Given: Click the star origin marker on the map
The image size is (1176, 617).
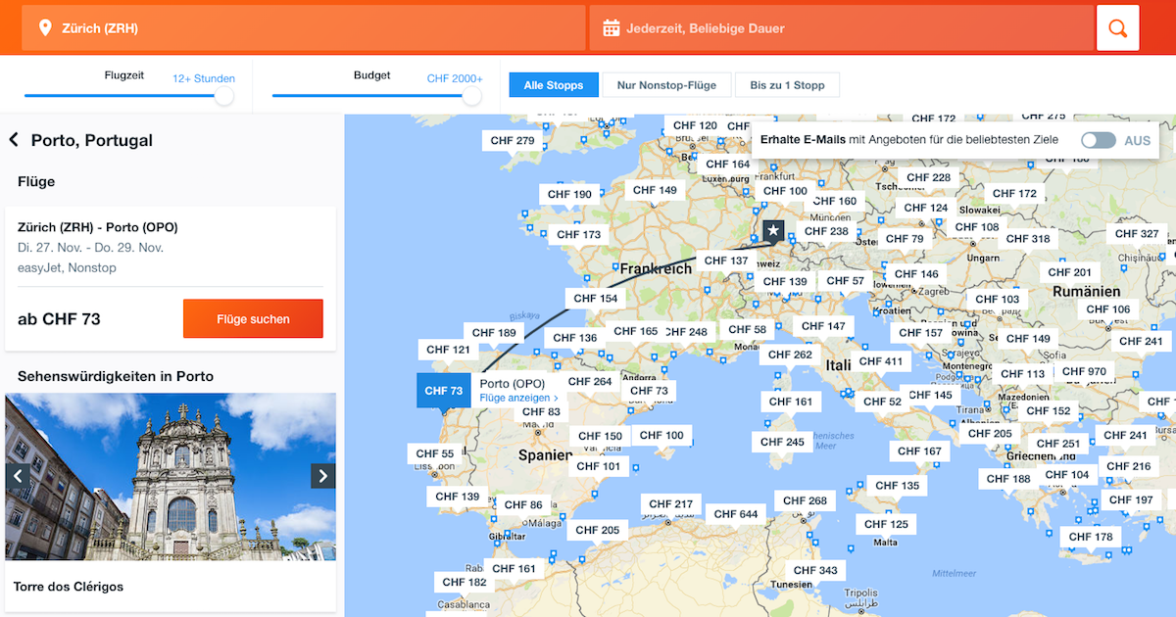Looking at the screenshot, I should click(773, 231).
